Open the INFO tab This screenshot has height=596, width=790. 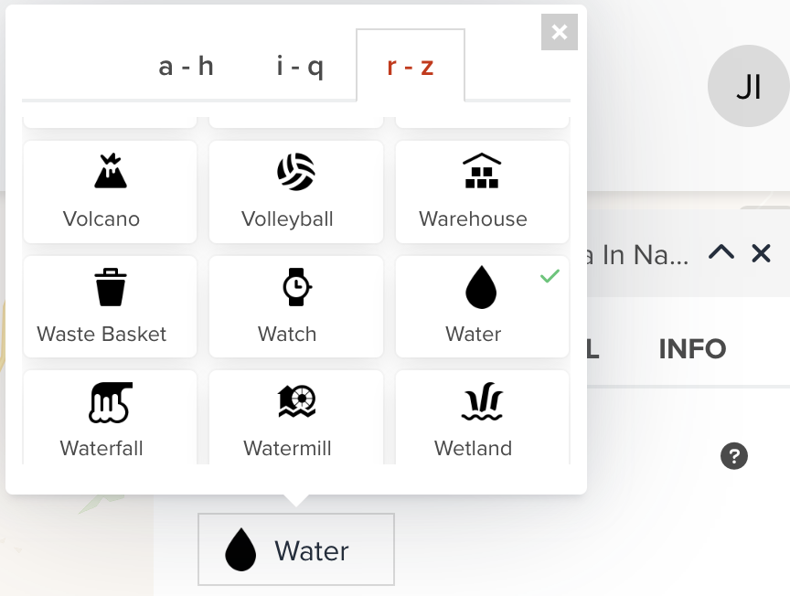click(x=692, y=348)
